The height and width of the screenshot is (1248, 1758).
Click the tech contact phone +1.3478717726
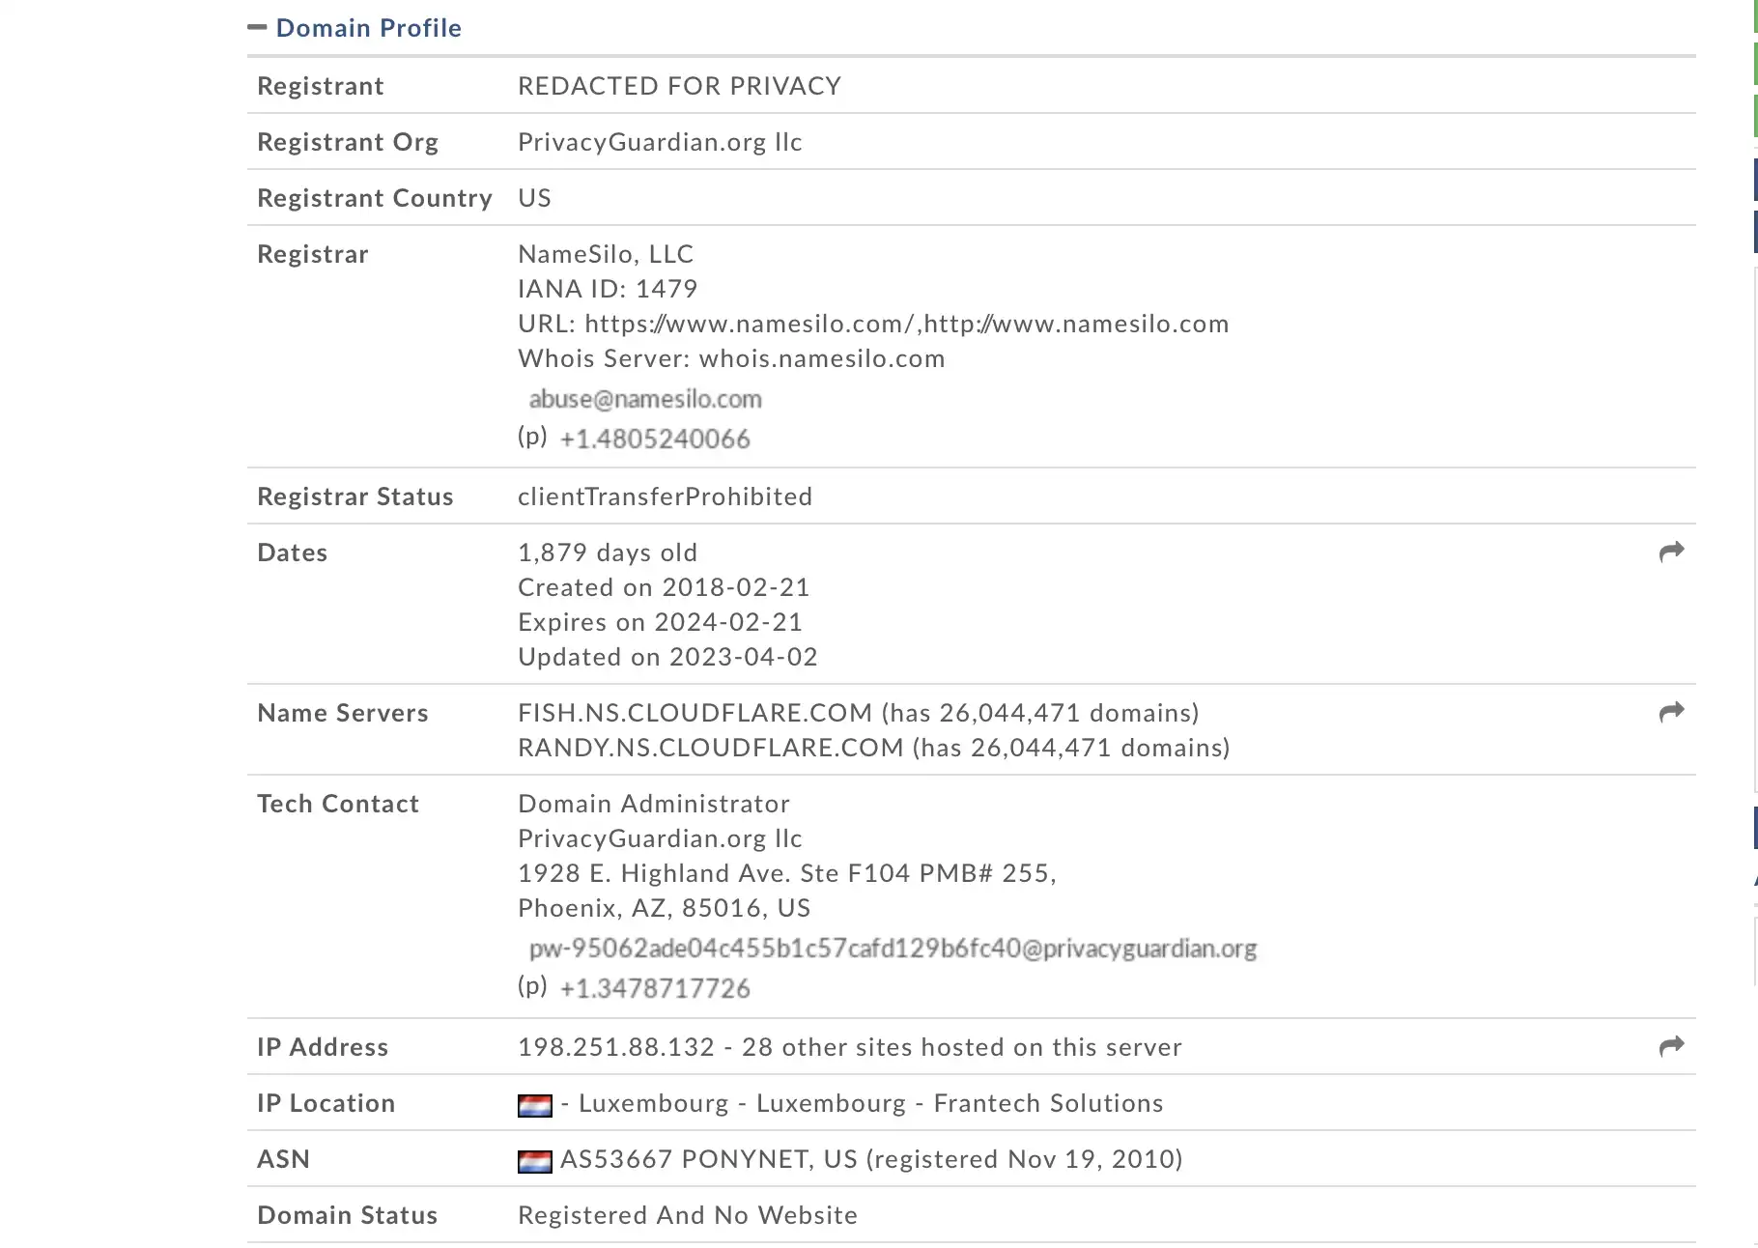pyautogui.click(x=655, y=989)
